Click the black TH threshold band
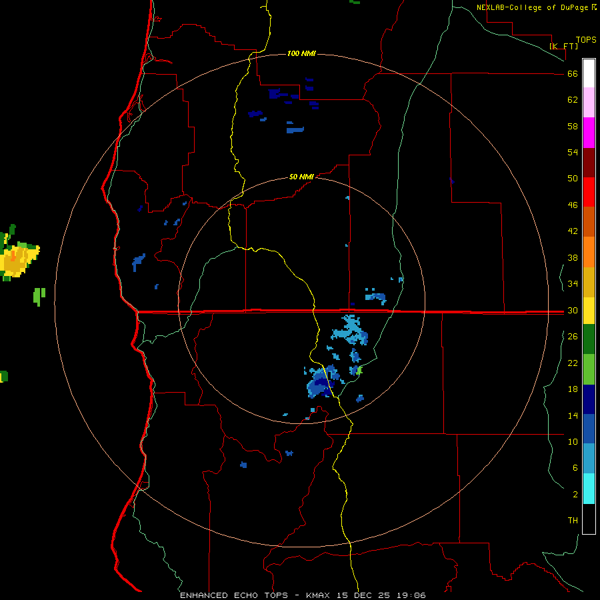 point(589,519)
